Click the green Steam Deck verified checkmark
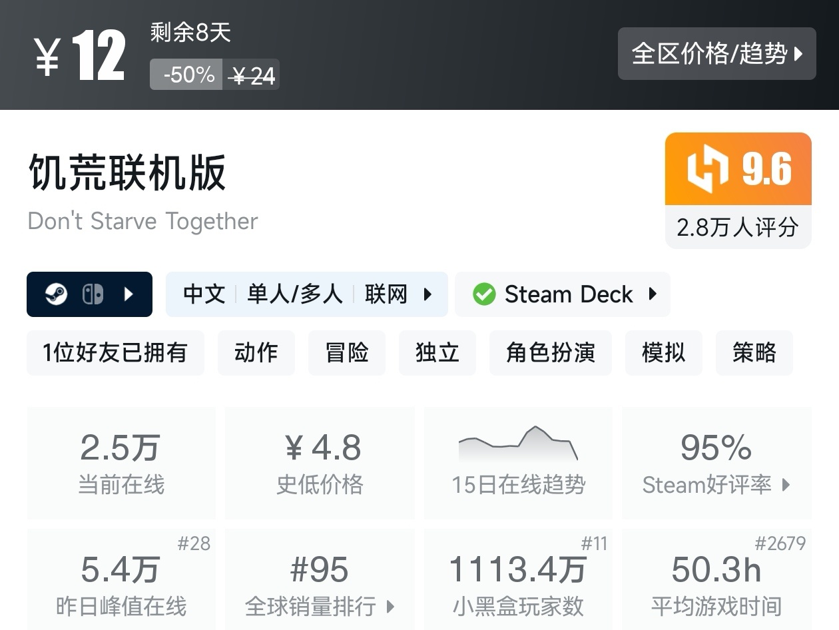Image resolution: width=839 pixels, height=630 pixels. tap(484, 294)
